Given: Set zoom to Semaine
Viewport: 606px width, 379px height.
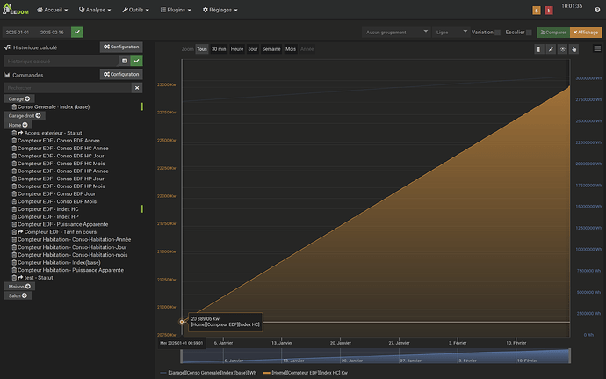Looking at the screenshot, I should coord(271,49).
